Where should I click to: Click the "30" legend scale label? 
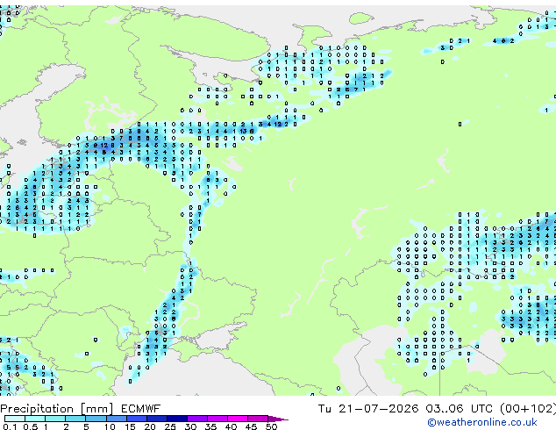click(190, 426)
